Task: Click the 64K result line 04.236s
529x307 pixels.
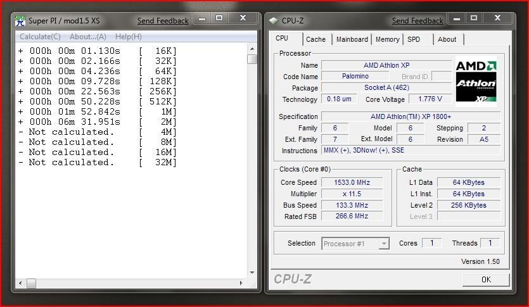Action: click(x=97, y=71)
